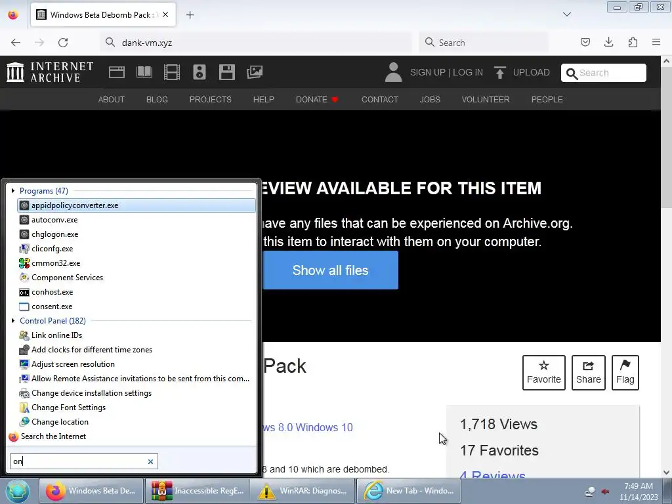The width and height of the screenshot is (672, 504).
Task: Open cmmon32.exe search result
Action: point(136,263)
